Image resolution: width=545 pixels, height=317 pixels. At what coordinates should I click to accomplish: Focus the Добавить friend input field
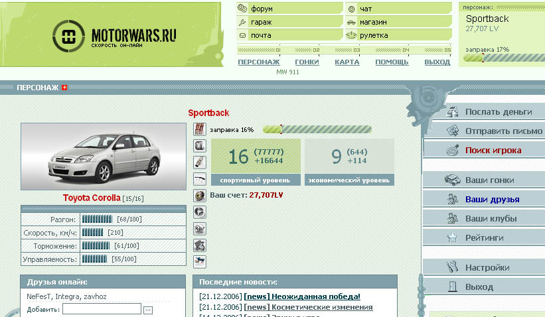point(102,308)
